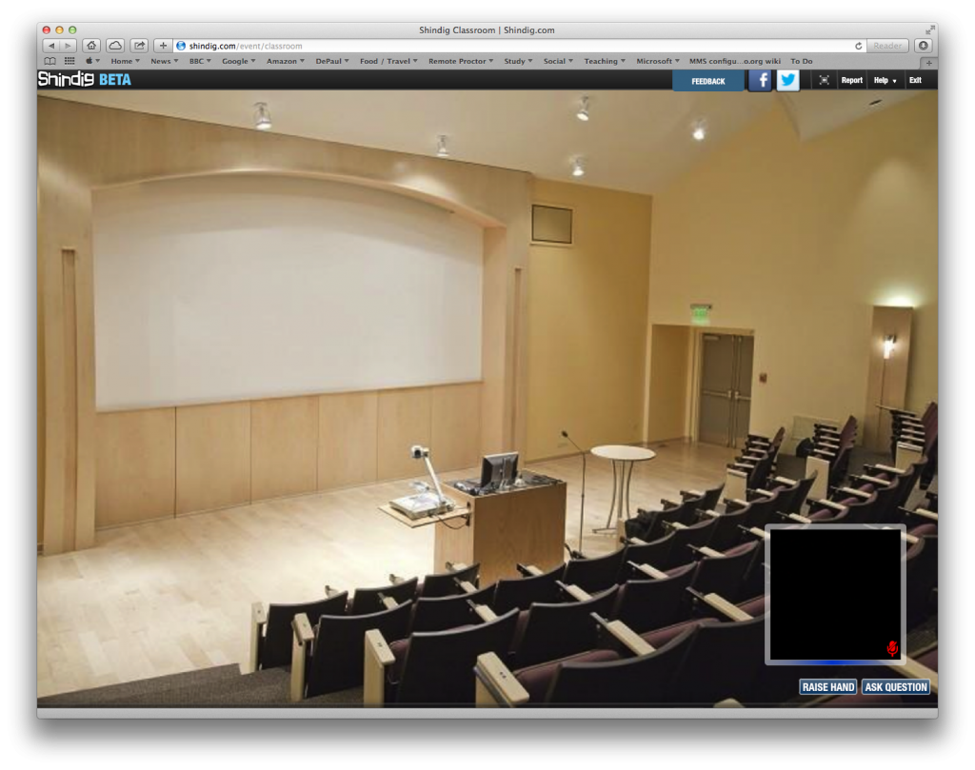
Task: Open the Safari Downloads icon
Action: [924, 46]
